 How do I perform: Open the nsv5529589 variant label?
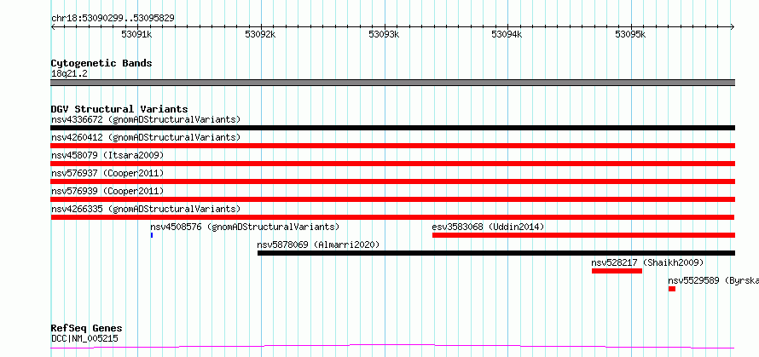click(713, 280)
